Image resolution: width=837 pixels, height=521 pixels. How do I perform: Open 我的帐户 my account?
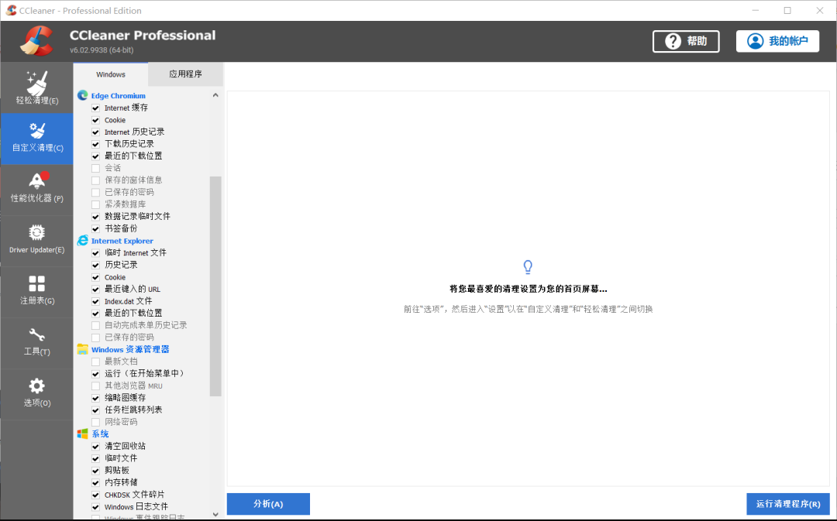click(x=778, y=41)
